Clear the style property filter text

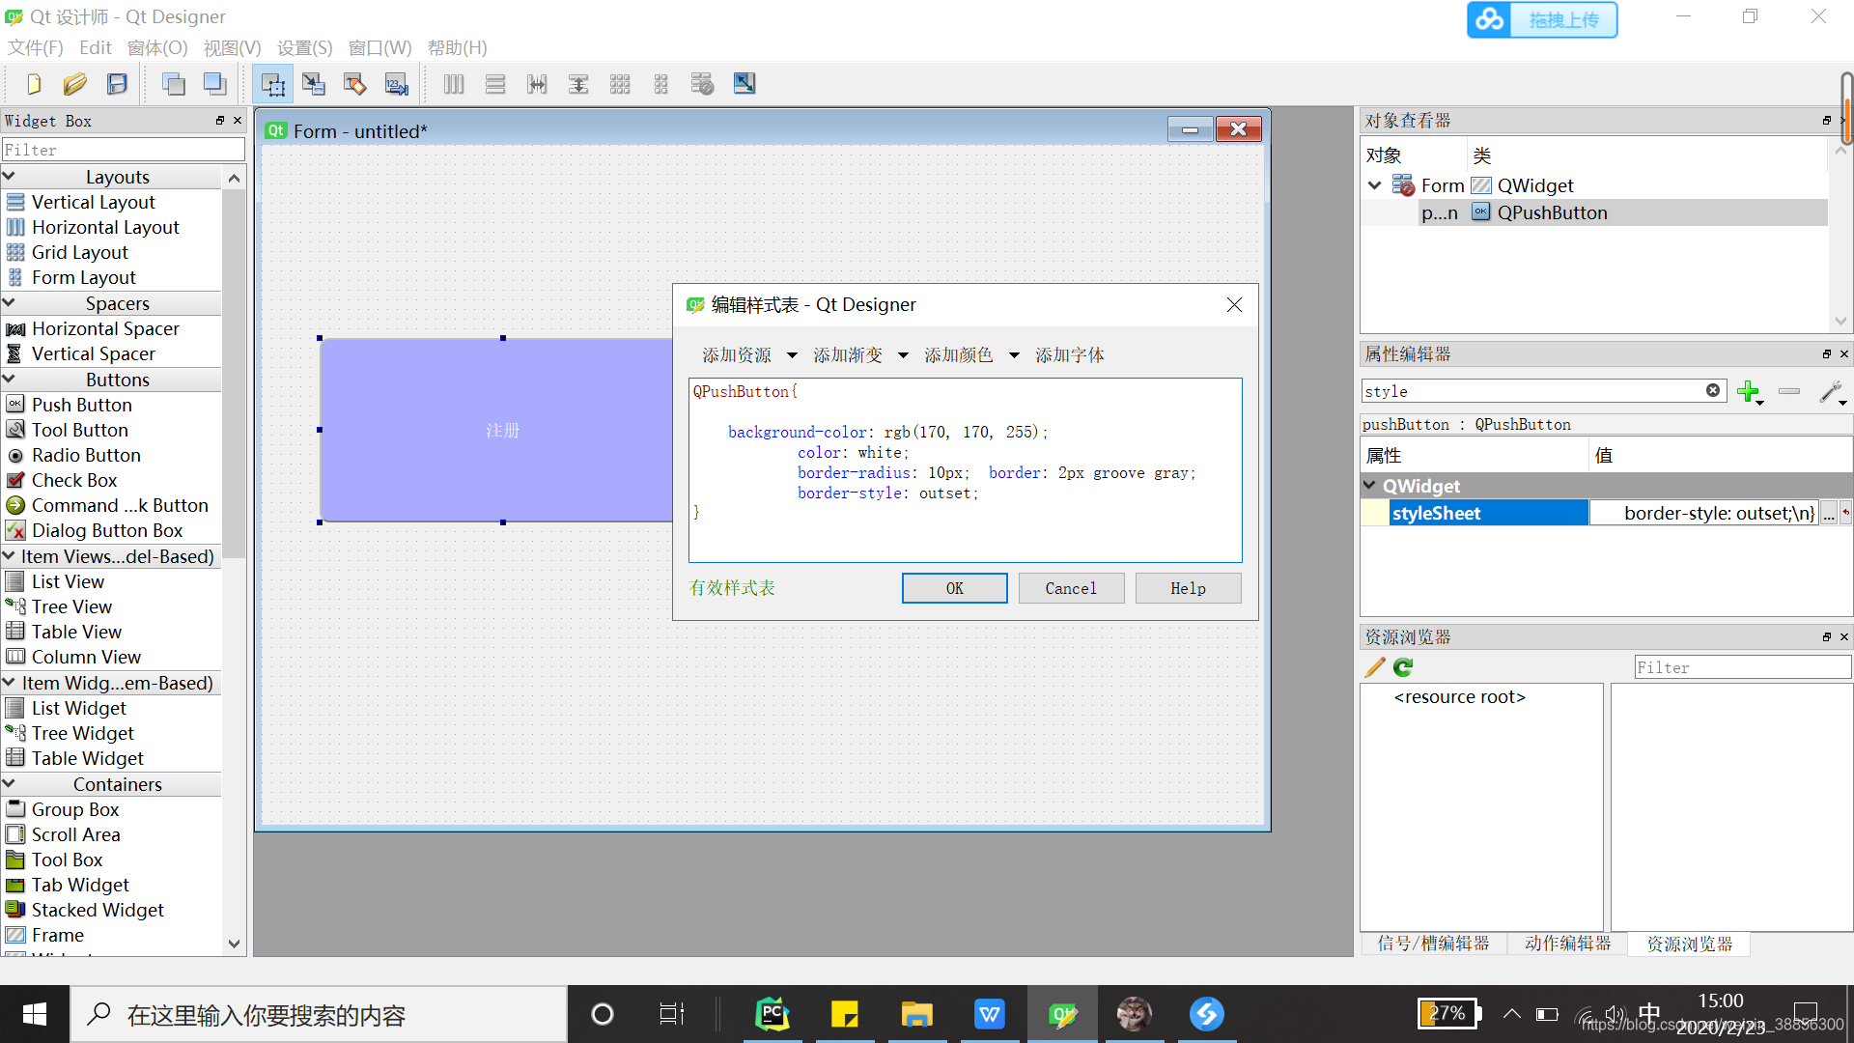click(1712, 390)
